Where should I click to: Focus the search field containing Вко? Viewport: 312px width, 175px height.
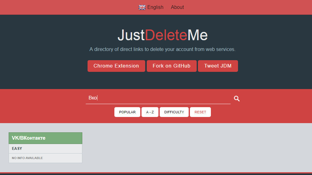pos(158,98)
